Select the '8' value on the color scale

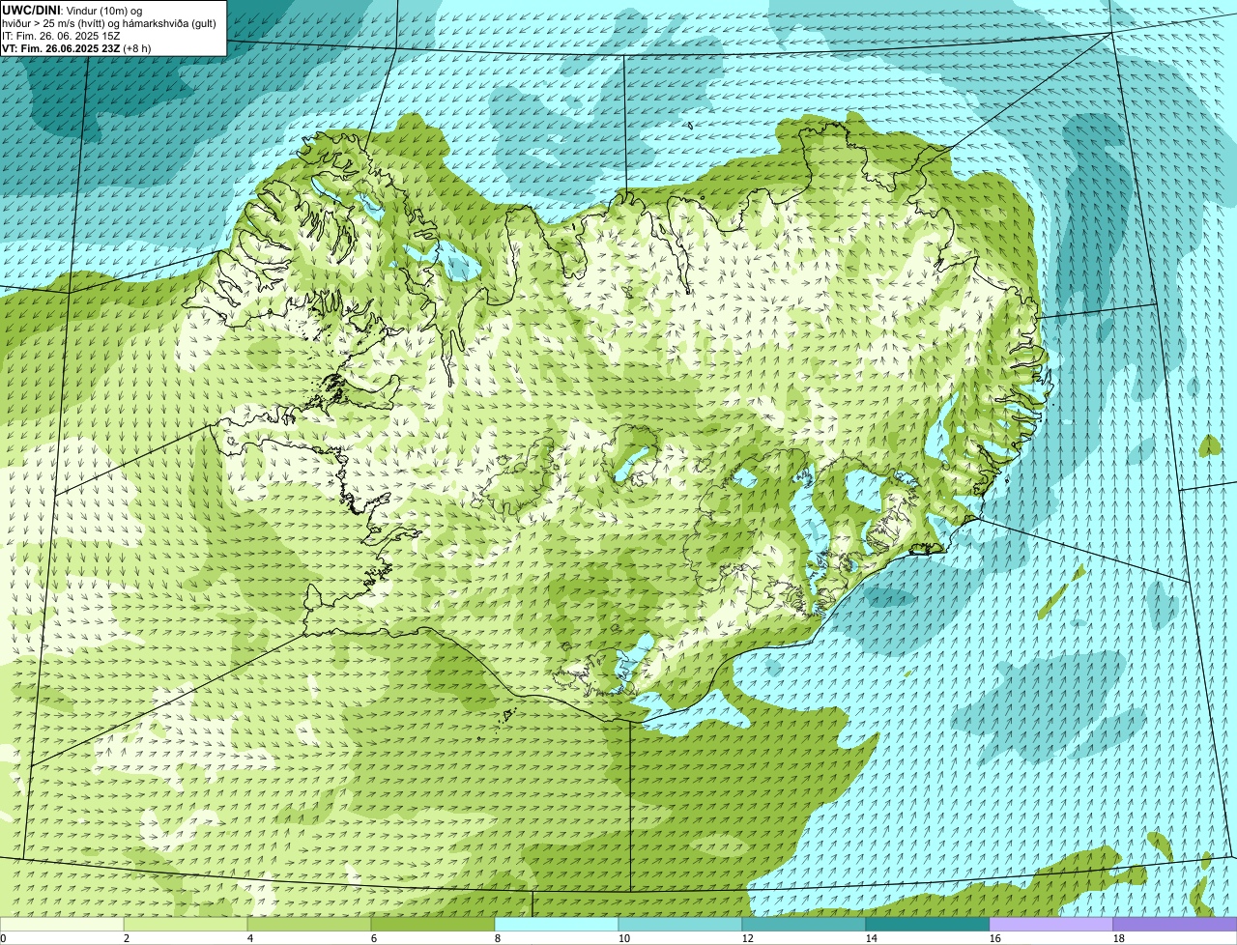pyautogui.click(x=498, y=938)
